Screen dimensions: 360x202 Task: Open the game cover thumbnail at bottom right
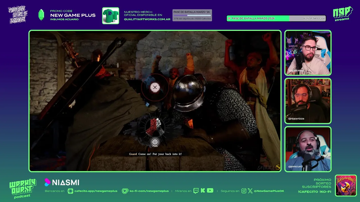(346, 186)
